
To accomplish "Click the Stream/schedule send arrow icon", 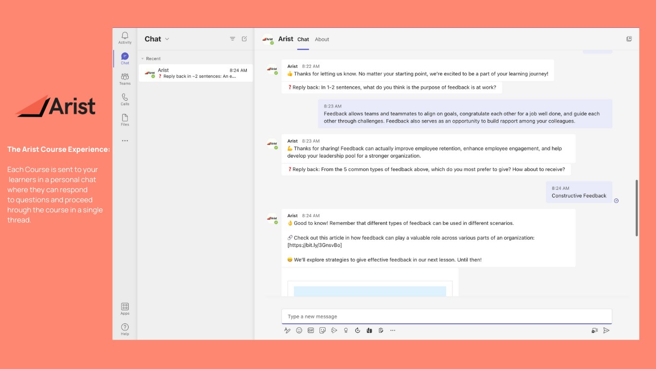I will click(334, 330).
